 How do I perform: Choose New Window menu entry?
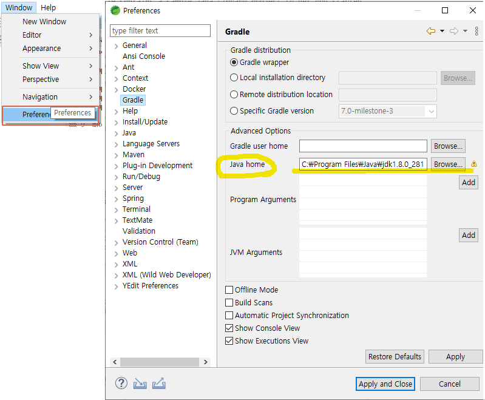pyautogui.click(x=51, y=21)
